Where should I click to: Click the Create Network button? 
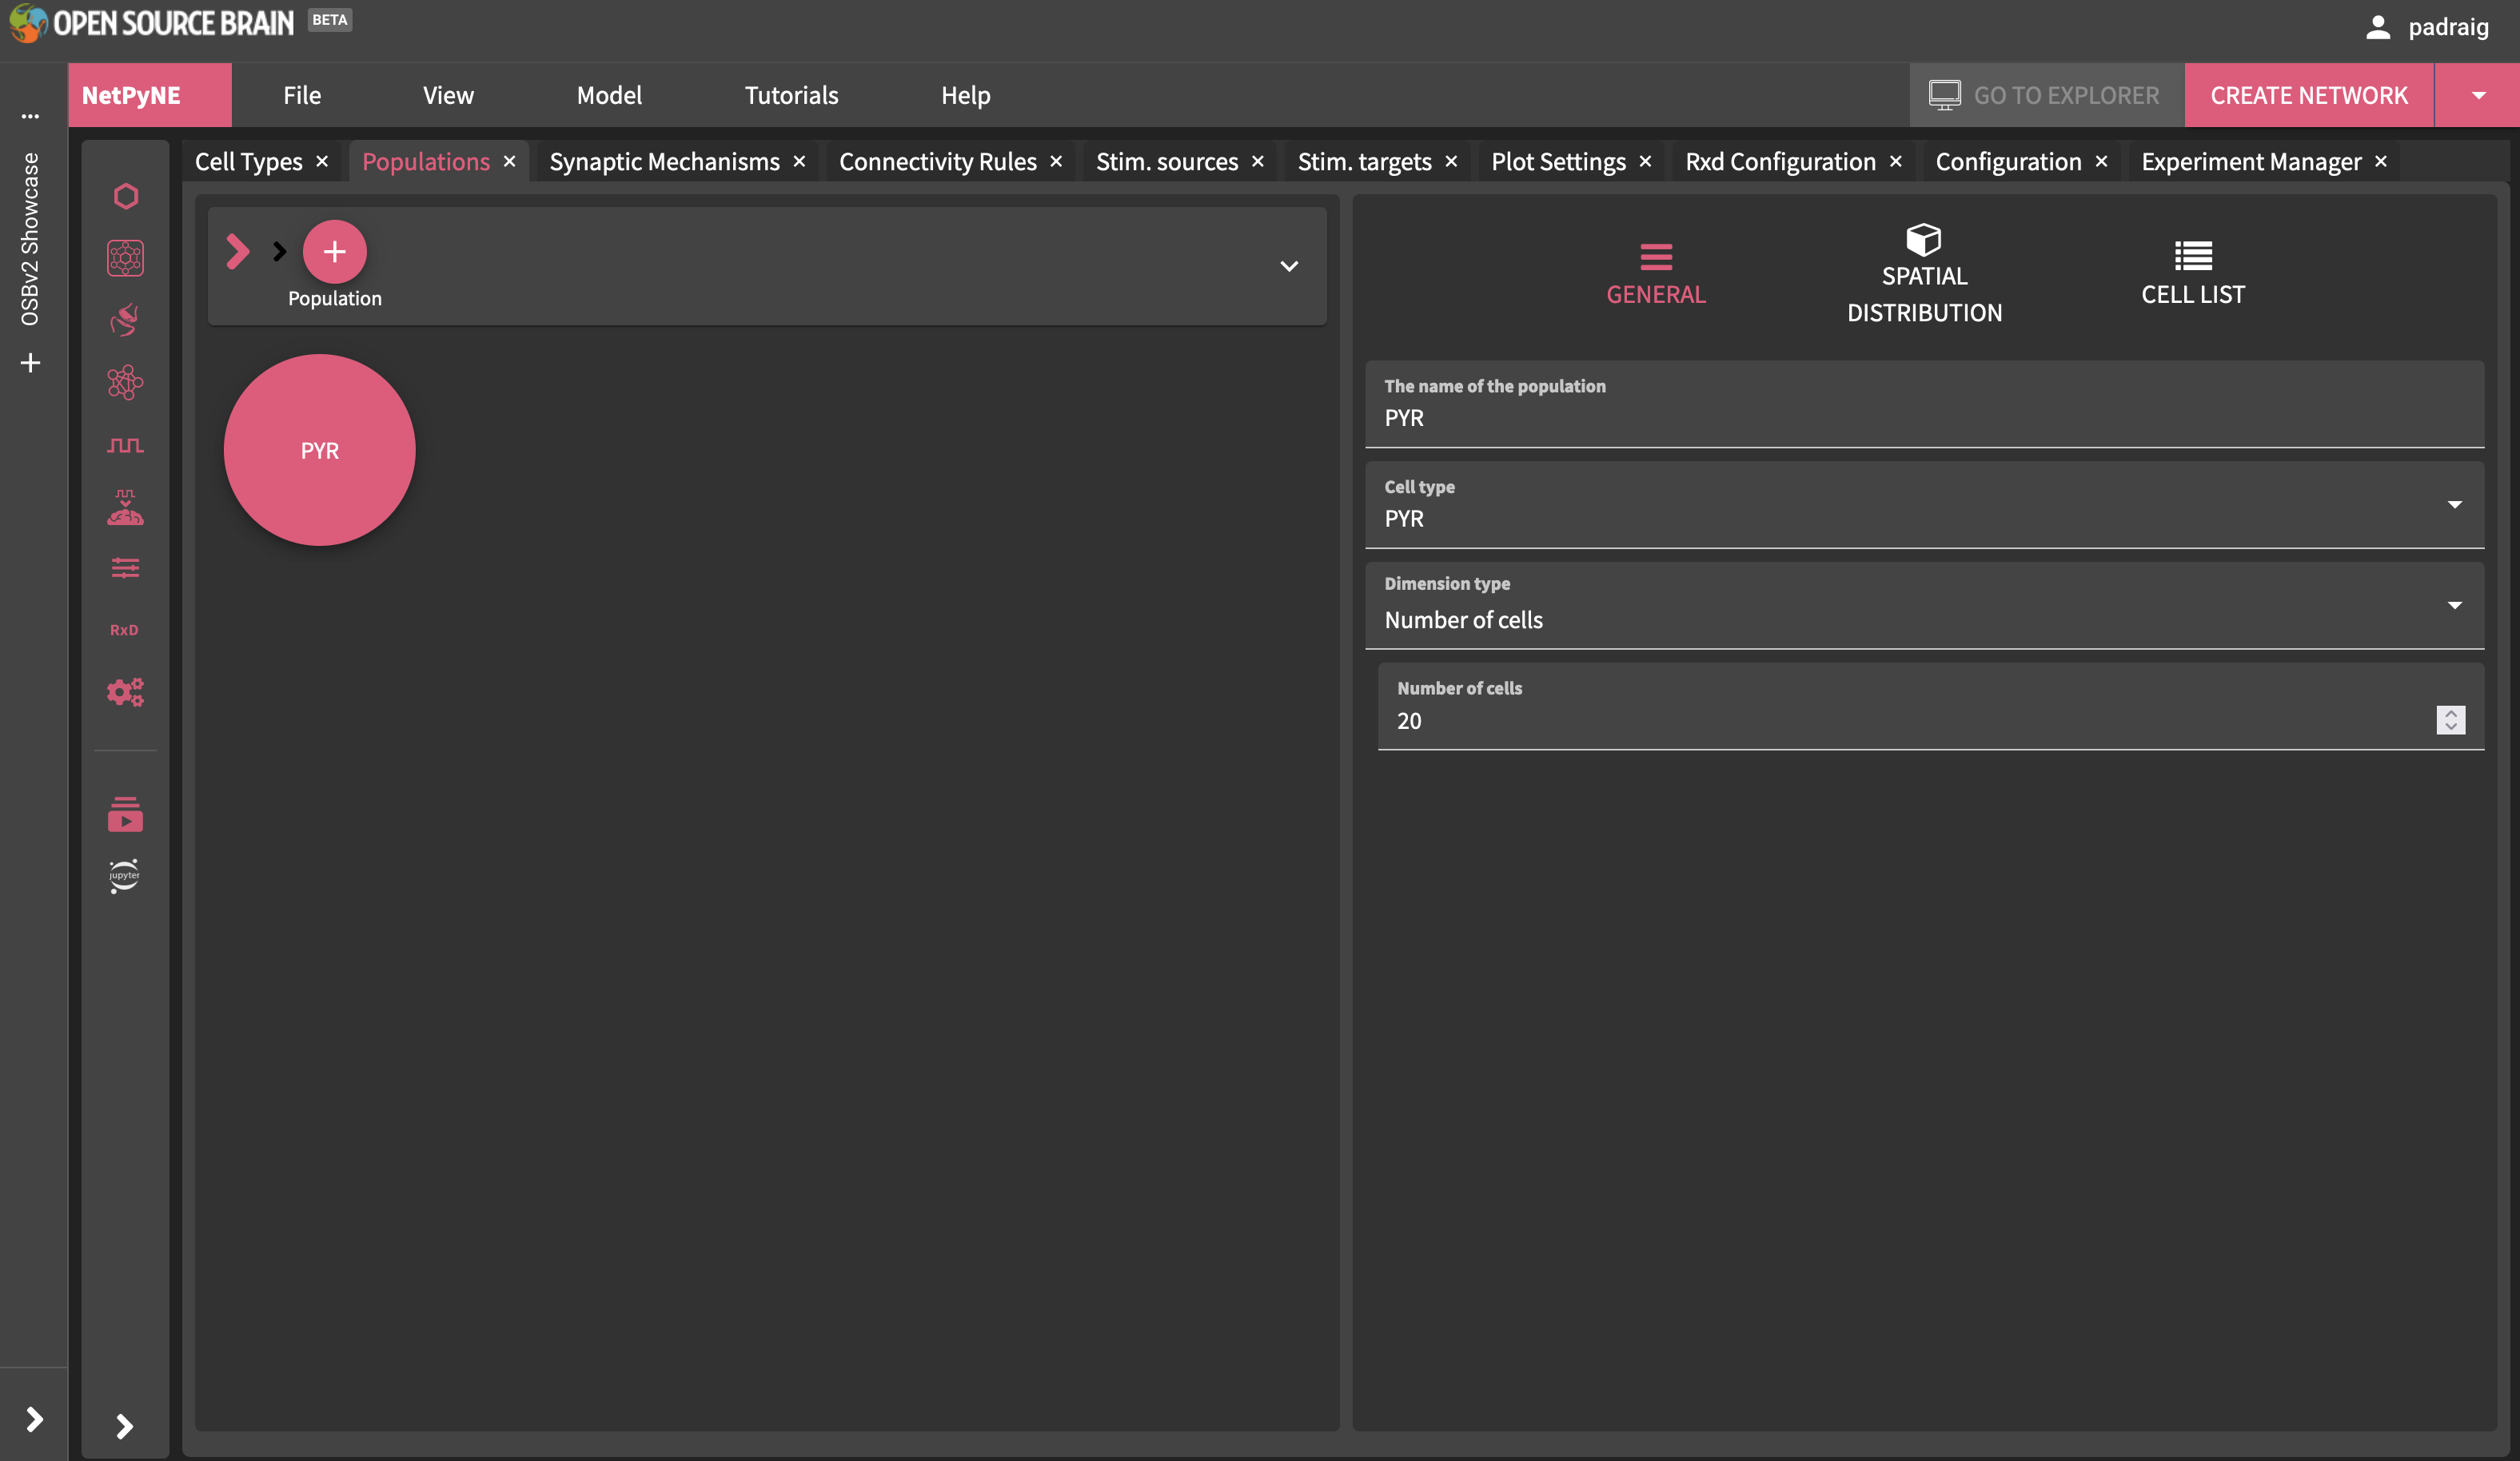pos(2309,95)
